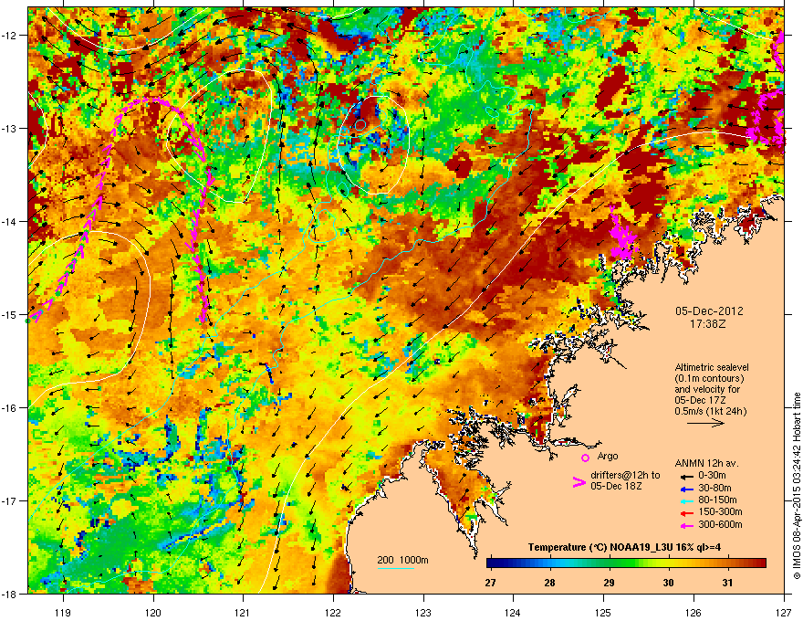Click the latitude axis label '-18'
The width and height of the screenshot is (803, 621).
10,594
